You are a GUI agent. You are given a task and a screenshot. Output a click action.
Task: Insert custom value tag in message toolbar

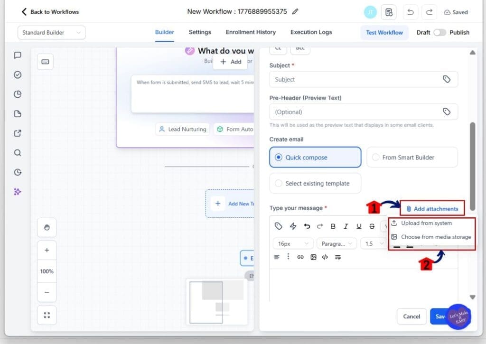pyautogui.click(x=279, y=226)
